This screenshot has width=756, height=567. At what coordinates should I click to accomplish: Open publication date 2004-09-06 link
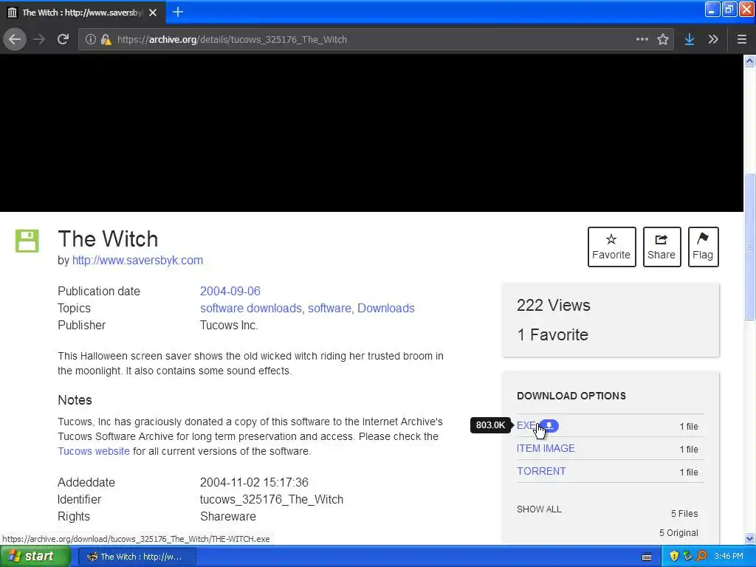tap(230, 291)
